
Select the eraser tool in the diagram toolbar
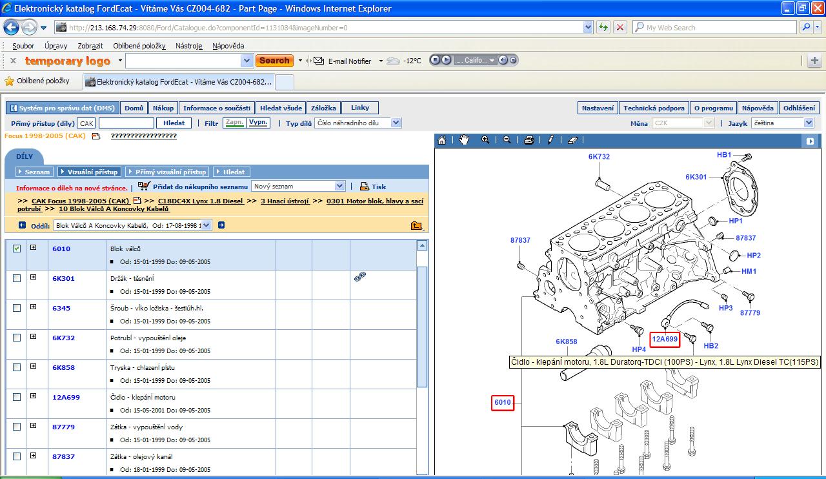[572, 140]
